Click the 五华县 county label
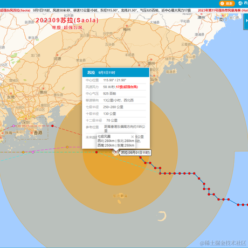 click(x=109, y=44)
